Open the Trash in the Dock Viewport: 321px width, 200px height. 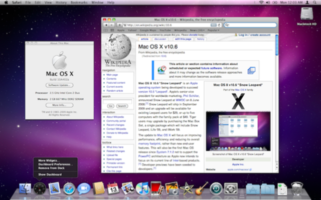pos(297,188)
